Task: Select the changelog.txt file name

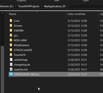Action: coord(22,65)
